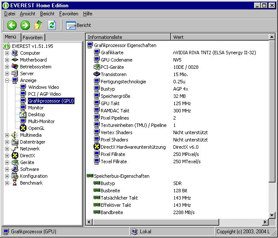Click the green Forward arrow button
278x238 pixels.
pos(25,25)
